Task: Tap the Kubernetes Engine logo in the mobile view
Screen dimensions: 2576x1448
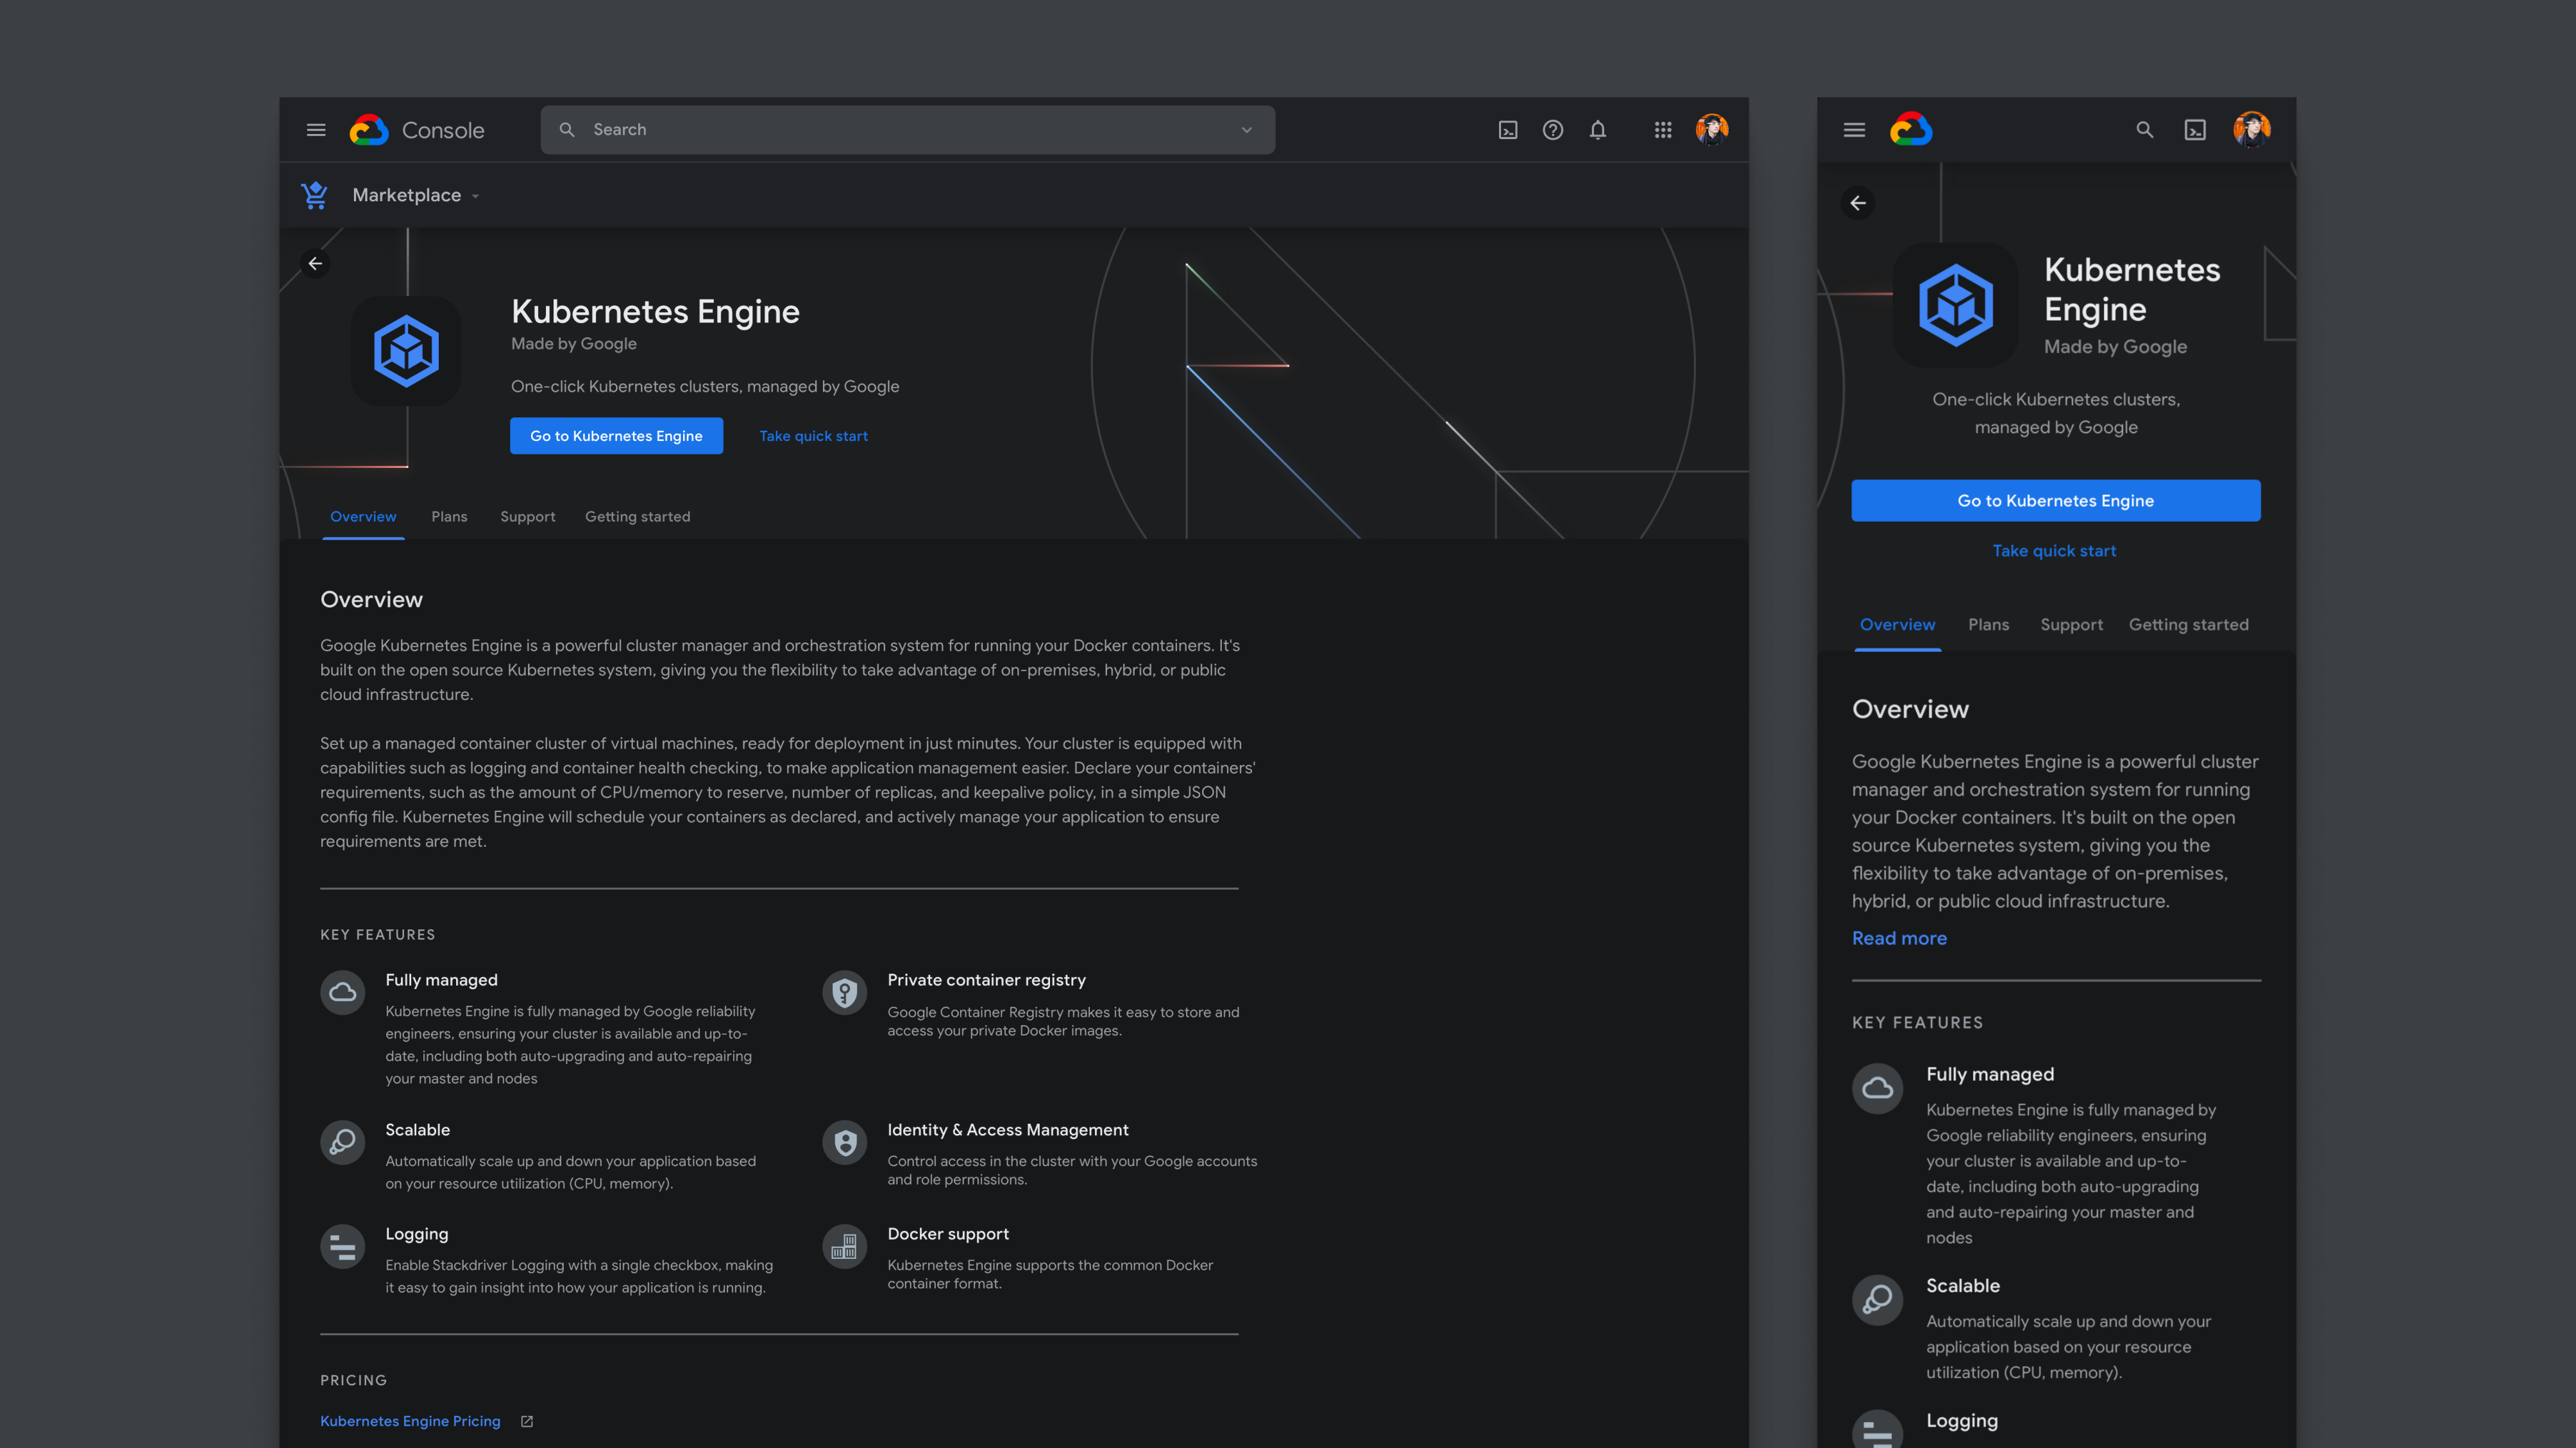Action: [1956, 304]
